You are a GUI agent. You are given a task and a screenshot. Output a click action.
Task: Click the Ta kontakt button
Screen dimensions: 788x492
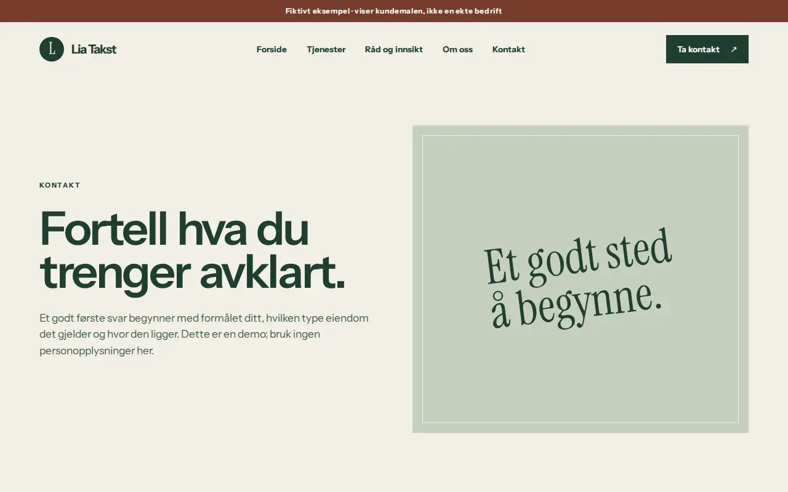click(x=707, y=49)
